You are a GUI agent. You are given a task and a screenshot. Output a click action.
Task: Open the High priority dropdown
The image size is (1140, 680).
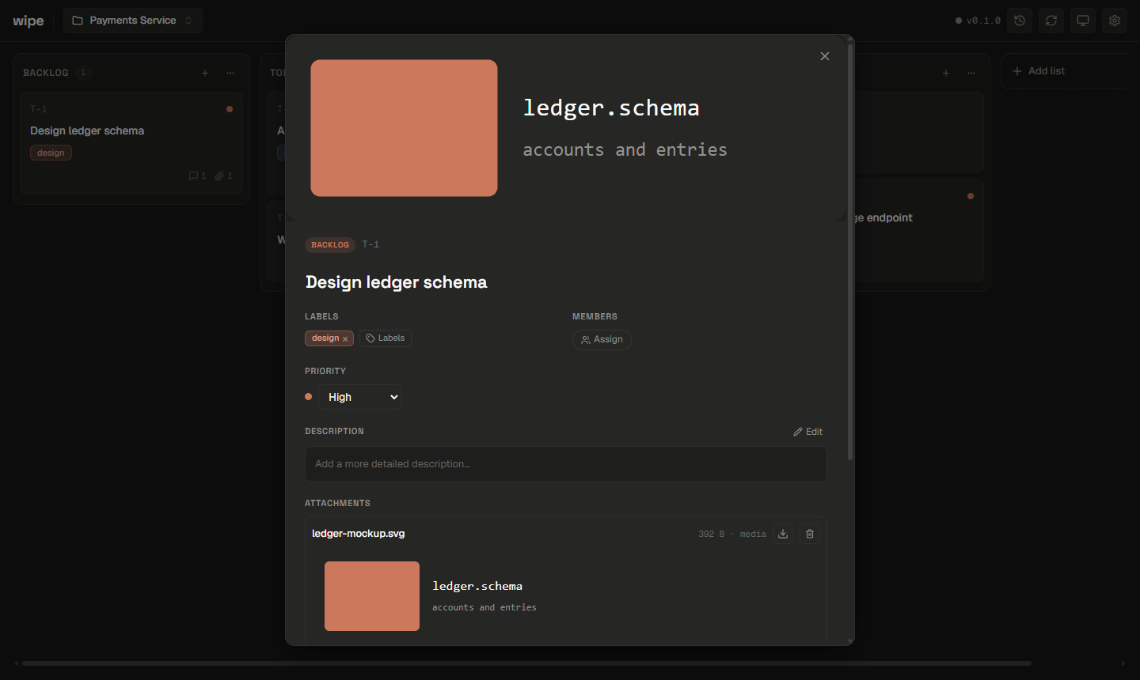click(x=360, y=397)
